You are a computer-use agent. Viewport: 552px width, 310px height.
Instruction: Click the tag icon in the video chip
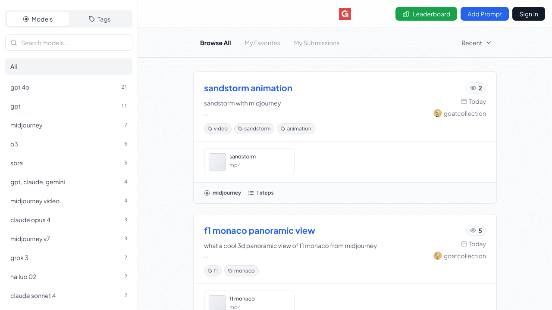tap(210, 129)
